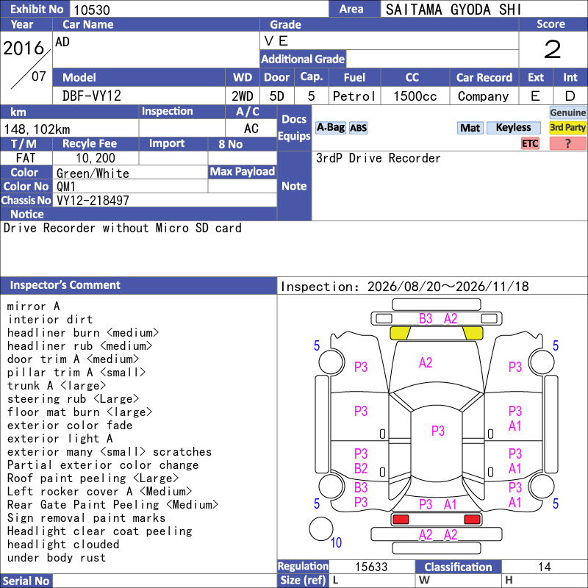Click the left red taillight on the diagram

point(401,520)
